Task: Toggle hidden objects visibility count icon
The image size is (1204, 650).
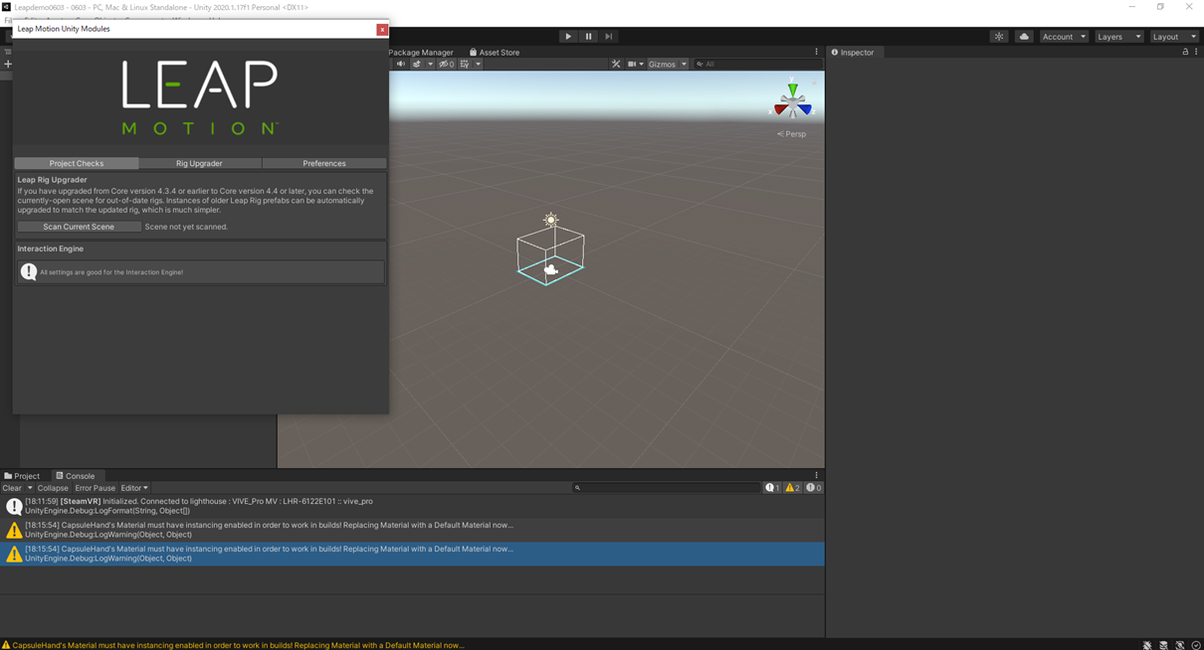Action: 447,64
